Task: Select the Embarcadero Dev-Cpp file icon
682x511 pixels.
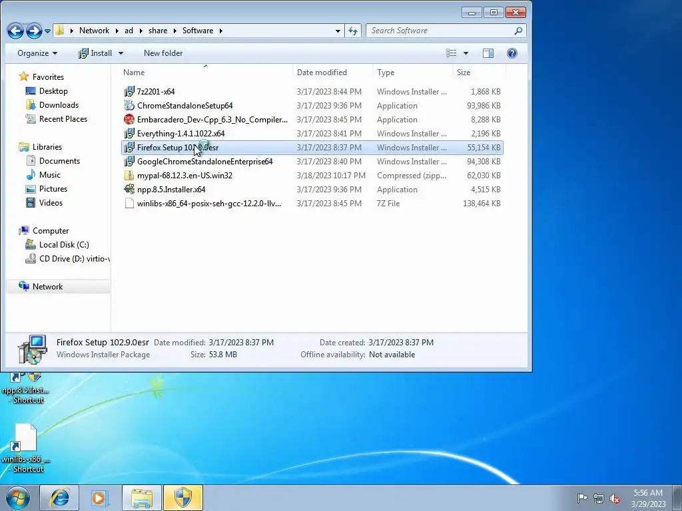Action: [129, 120]
